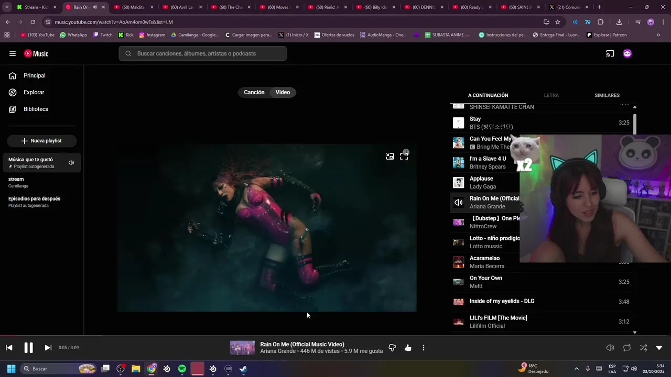
Task: Open a new browser tab
Action: 599,7
